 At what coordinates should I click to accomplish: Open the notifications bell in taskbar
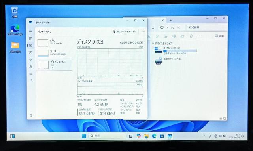click(x=242, y=136)
